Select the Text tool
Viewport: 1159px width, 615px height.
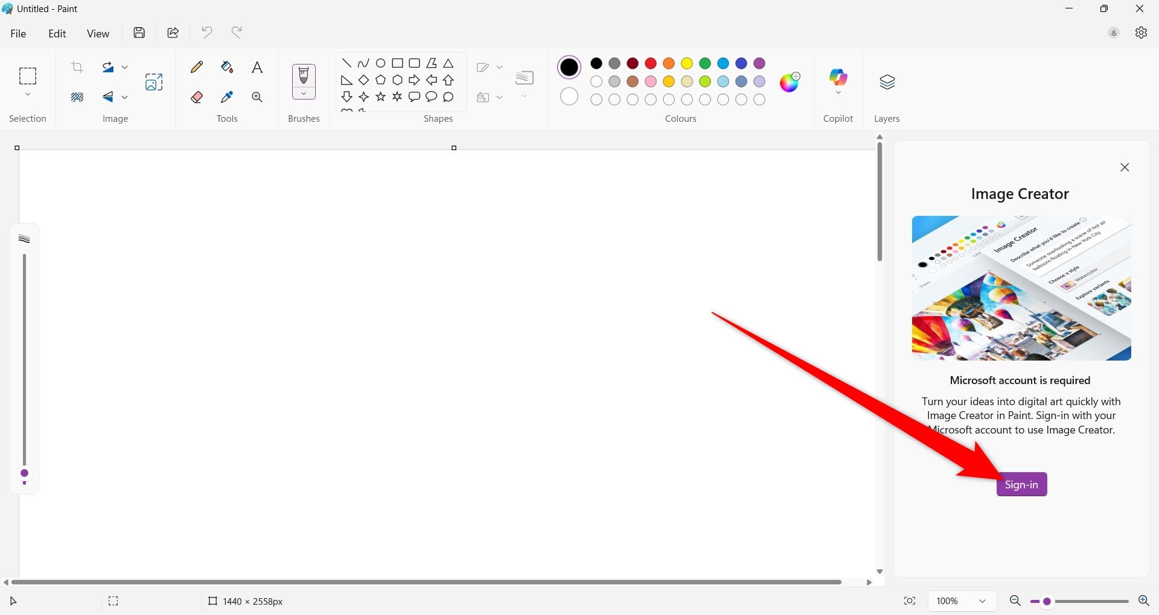coord(257,67)
